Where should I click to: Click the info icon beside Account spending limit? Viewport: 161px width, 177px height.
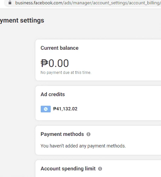(100, 169)
